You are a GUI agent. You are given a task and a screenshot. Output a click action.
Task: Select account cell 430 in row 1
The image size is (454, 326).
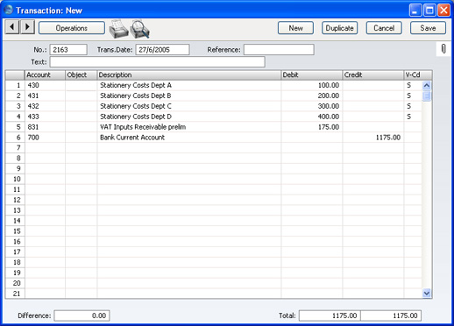point(45,85)
